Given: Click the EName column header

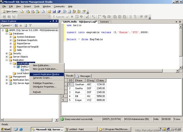Looking at the screenshot, I should coord(80,81).
